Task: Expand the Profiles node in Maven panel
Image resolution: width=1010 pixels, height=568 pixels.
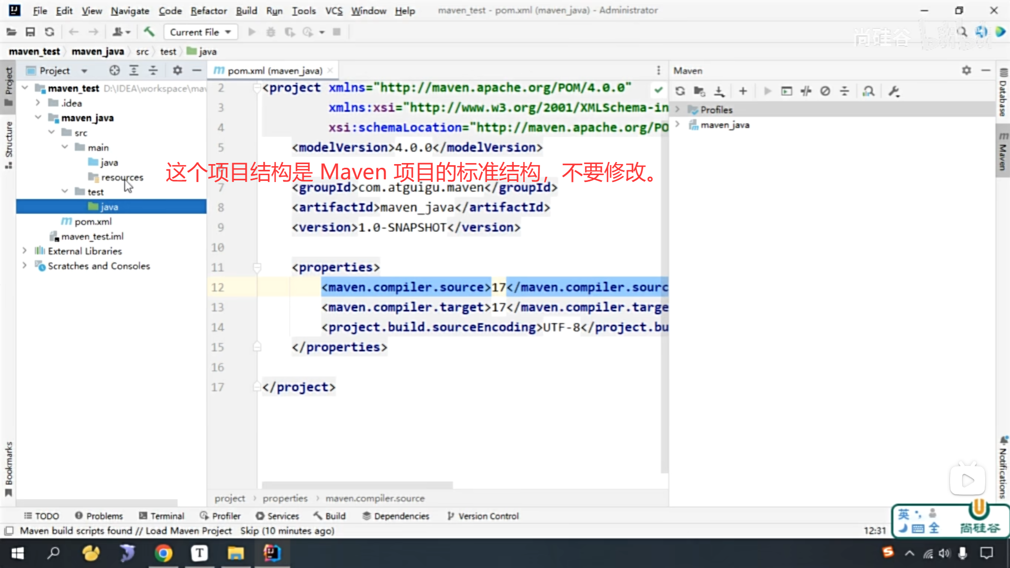Action: pos(678,109)
